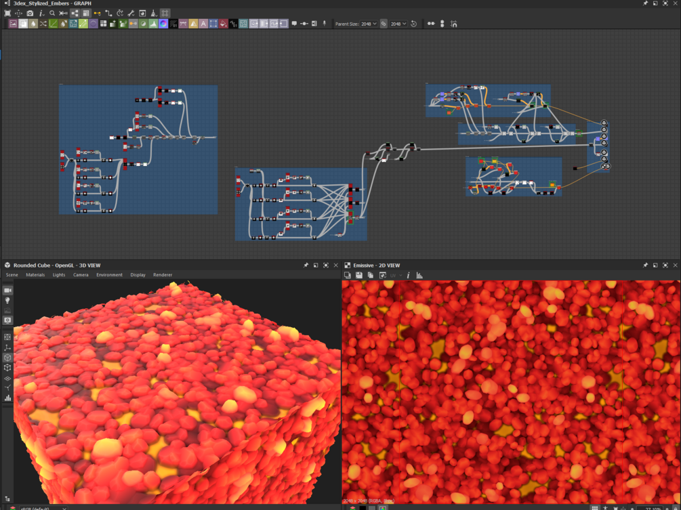Open the graph info display dropdown
The width and height of the screenshot is (681, 510).
(x=42, y=14)
